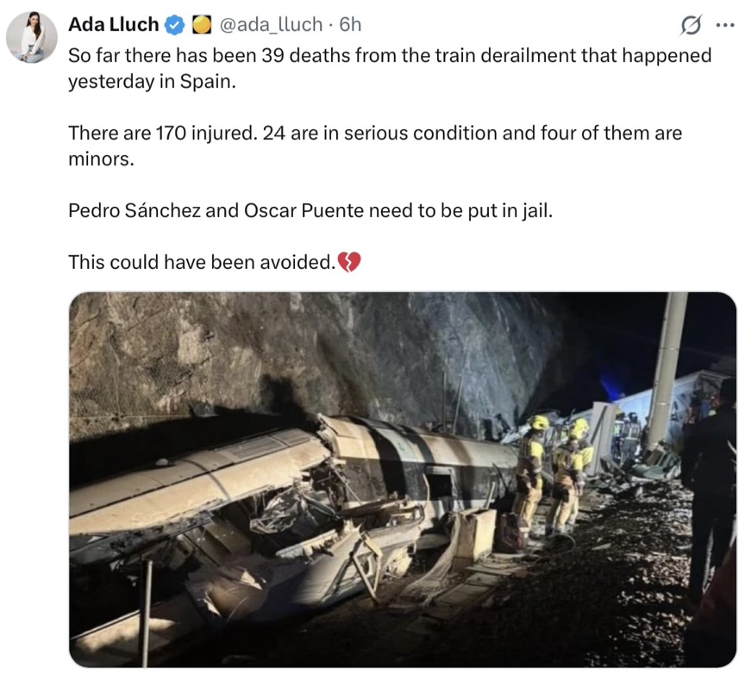This screenshot has width=745, height=680.
Task: Click the Ada Lluch display name
Action: coord(114,24)
